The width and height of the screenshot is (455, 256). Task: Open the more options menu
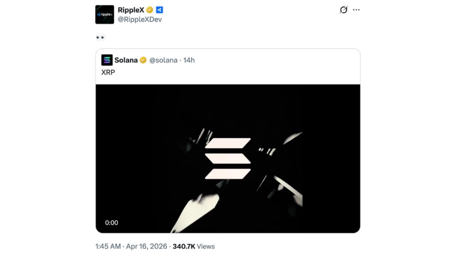click(356, 10)
